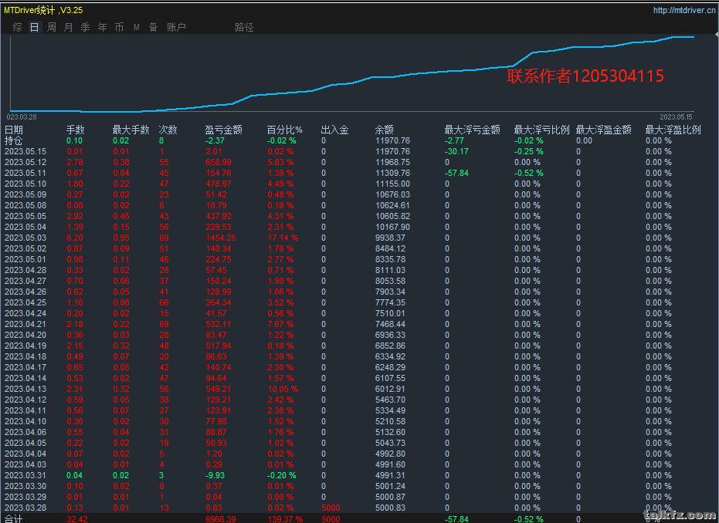Select the 2023.05.11 date row
The image size is (719, 523).
25,173
